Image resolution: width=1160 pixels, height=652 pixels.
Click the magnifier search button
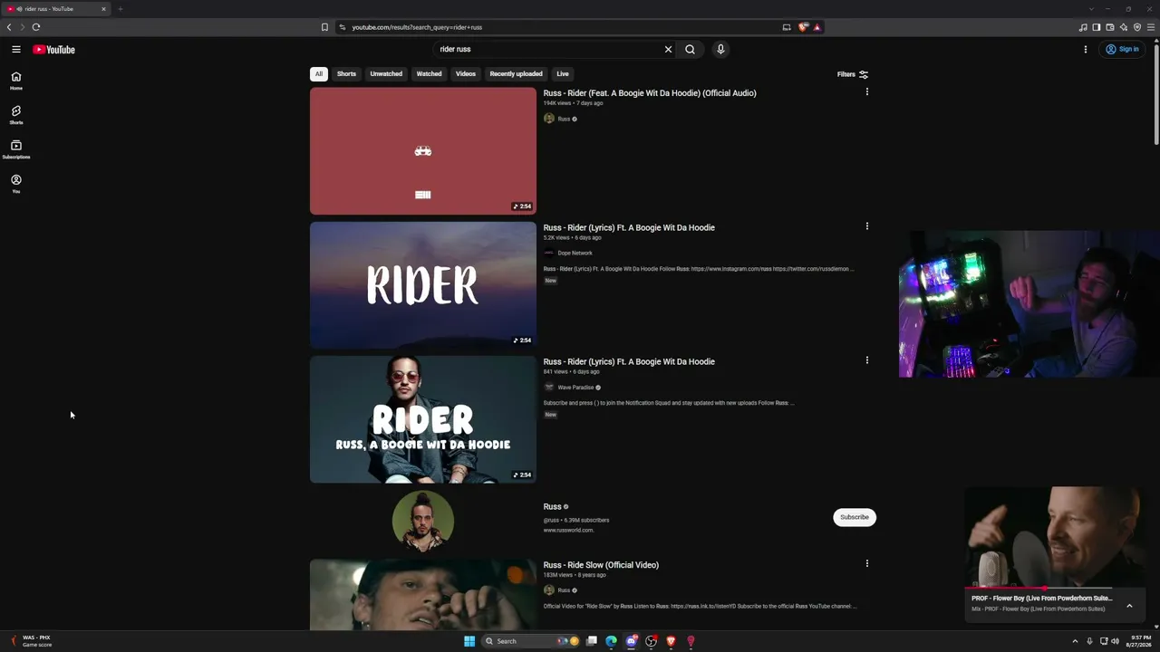(691, 50)
